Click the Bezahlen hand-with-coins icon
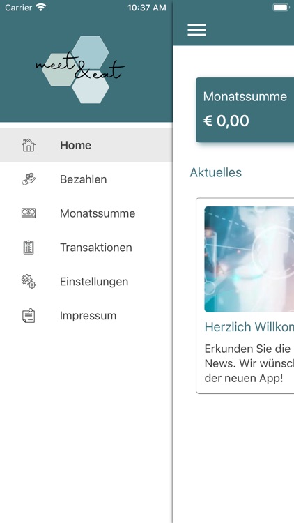 [x=29, y=179]
